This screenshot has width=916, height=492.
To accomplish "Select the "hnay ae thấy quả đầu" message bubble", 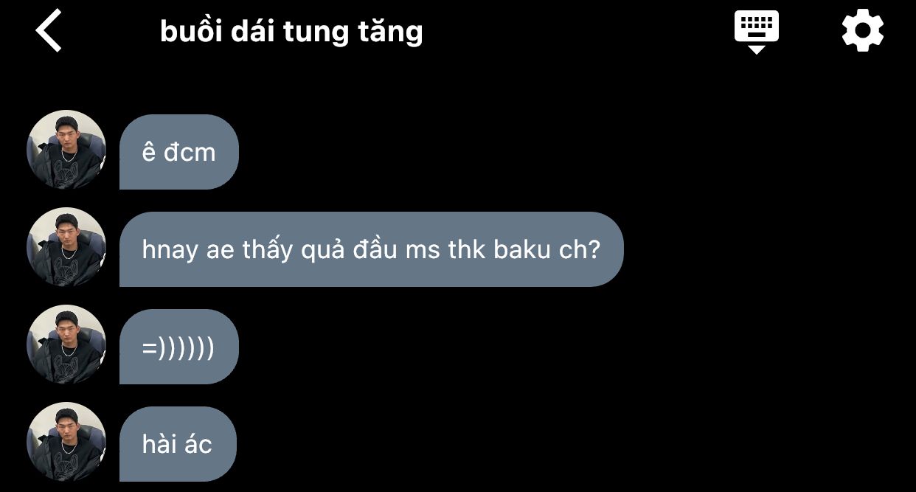I will [372, 249].
